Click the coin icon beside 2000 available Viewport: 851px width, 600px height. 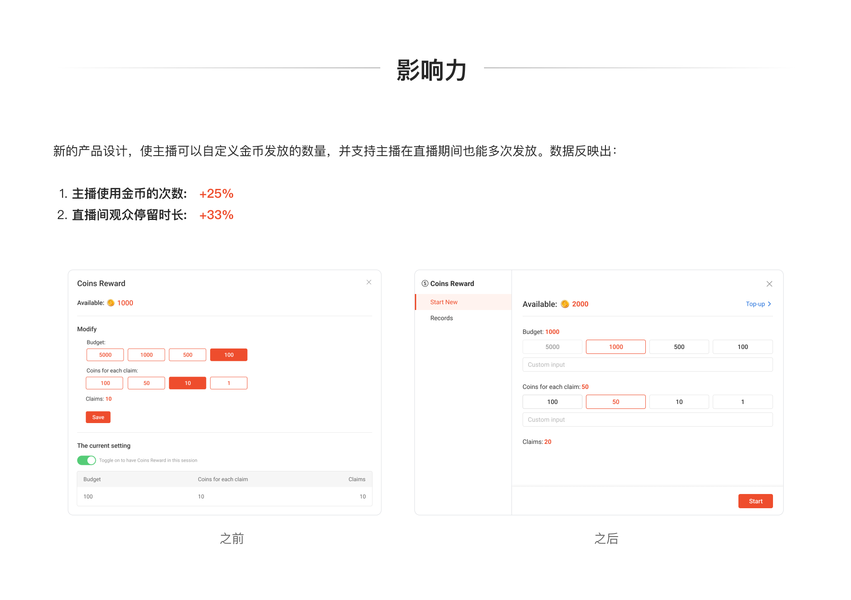pyautogui.click(x=565, y=304)
